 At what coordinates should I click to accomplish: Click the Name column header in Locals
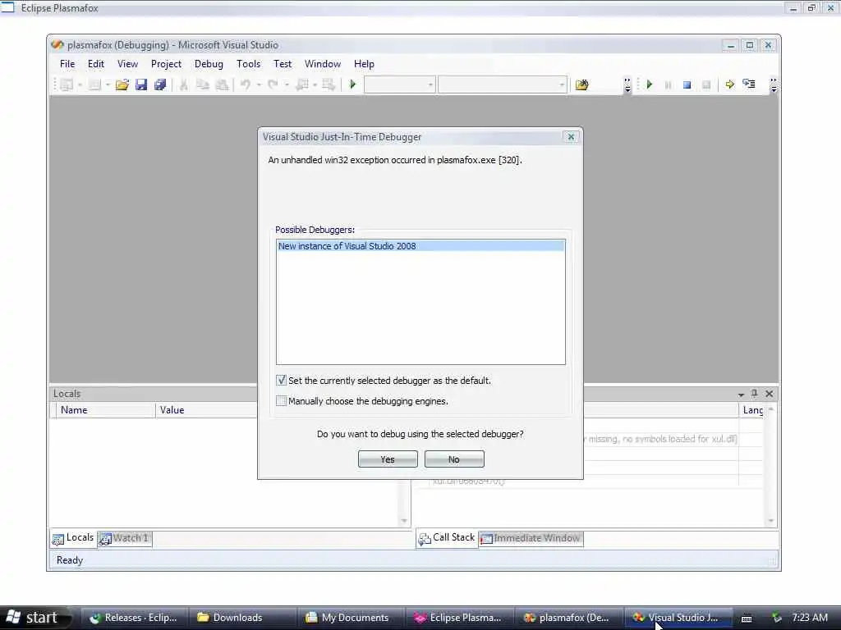pos(106,410)
